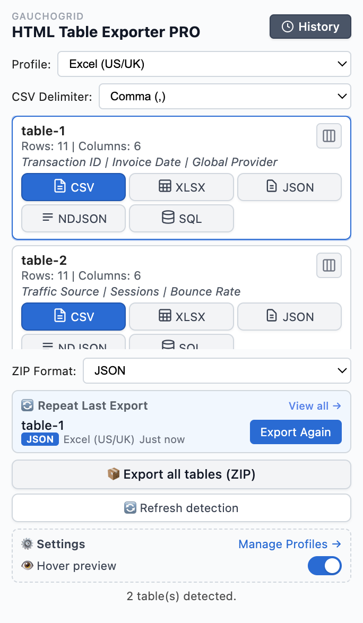Viewport: 363px width, 623px height.
Task: Open the Profile dropdown
Action: 204,64
